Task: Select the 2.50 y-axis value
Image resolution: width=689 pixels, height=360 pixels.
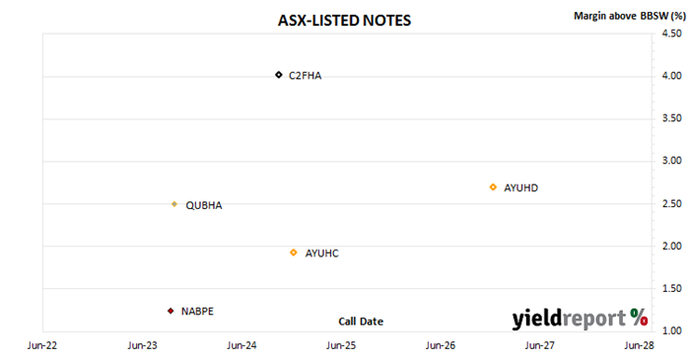Action: 672,203
